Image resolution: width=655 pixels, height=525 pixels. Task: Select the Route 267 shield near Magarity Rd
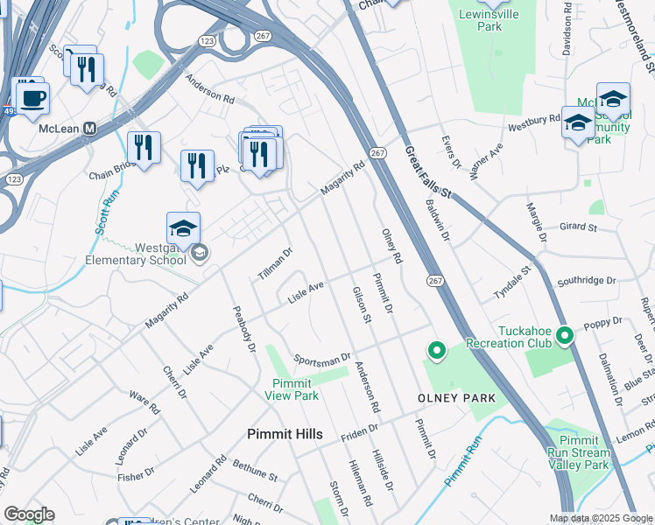click(377, 153)
